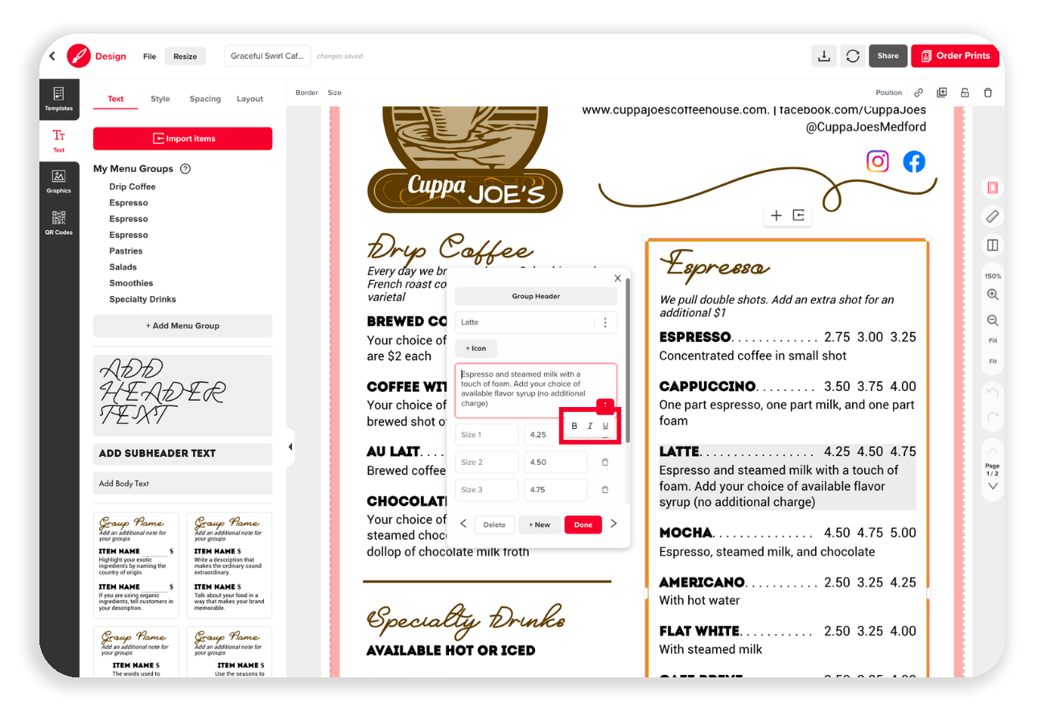Click the Share button
The height and width of the screenshot is (724, 1046).
888,56
